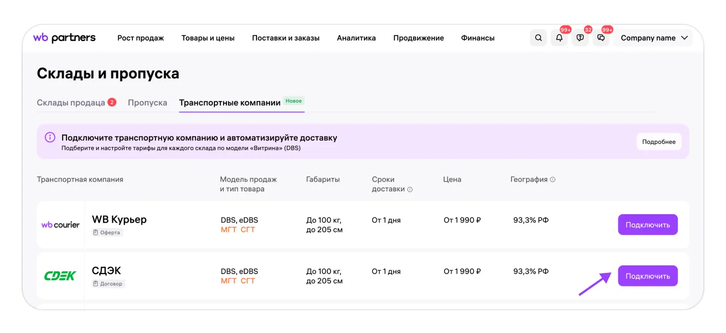The height and width of the screenshot is (333, 726).
Task: Click the WB Курьер company name
Action: pos(119,219)
